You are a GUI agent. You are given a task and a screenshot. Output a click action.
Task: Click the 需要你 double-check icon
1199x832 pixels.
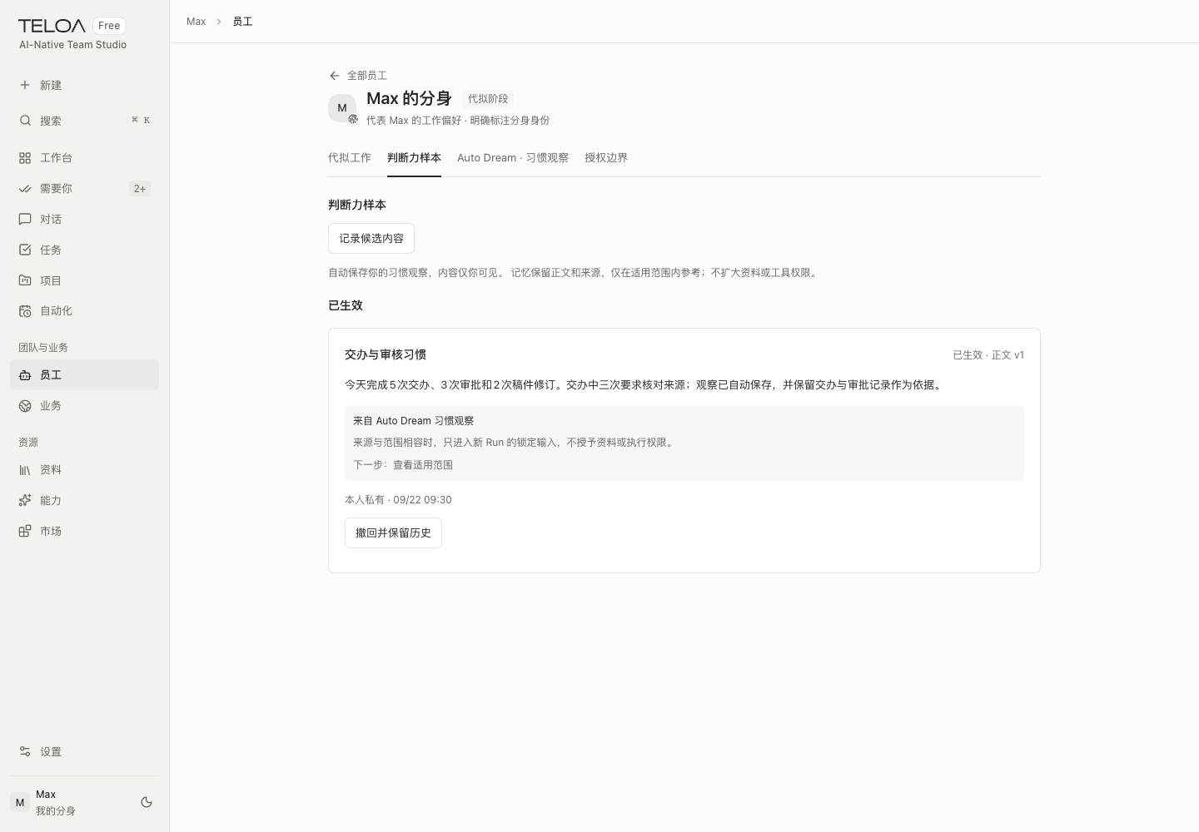click(x=25, y=189)
